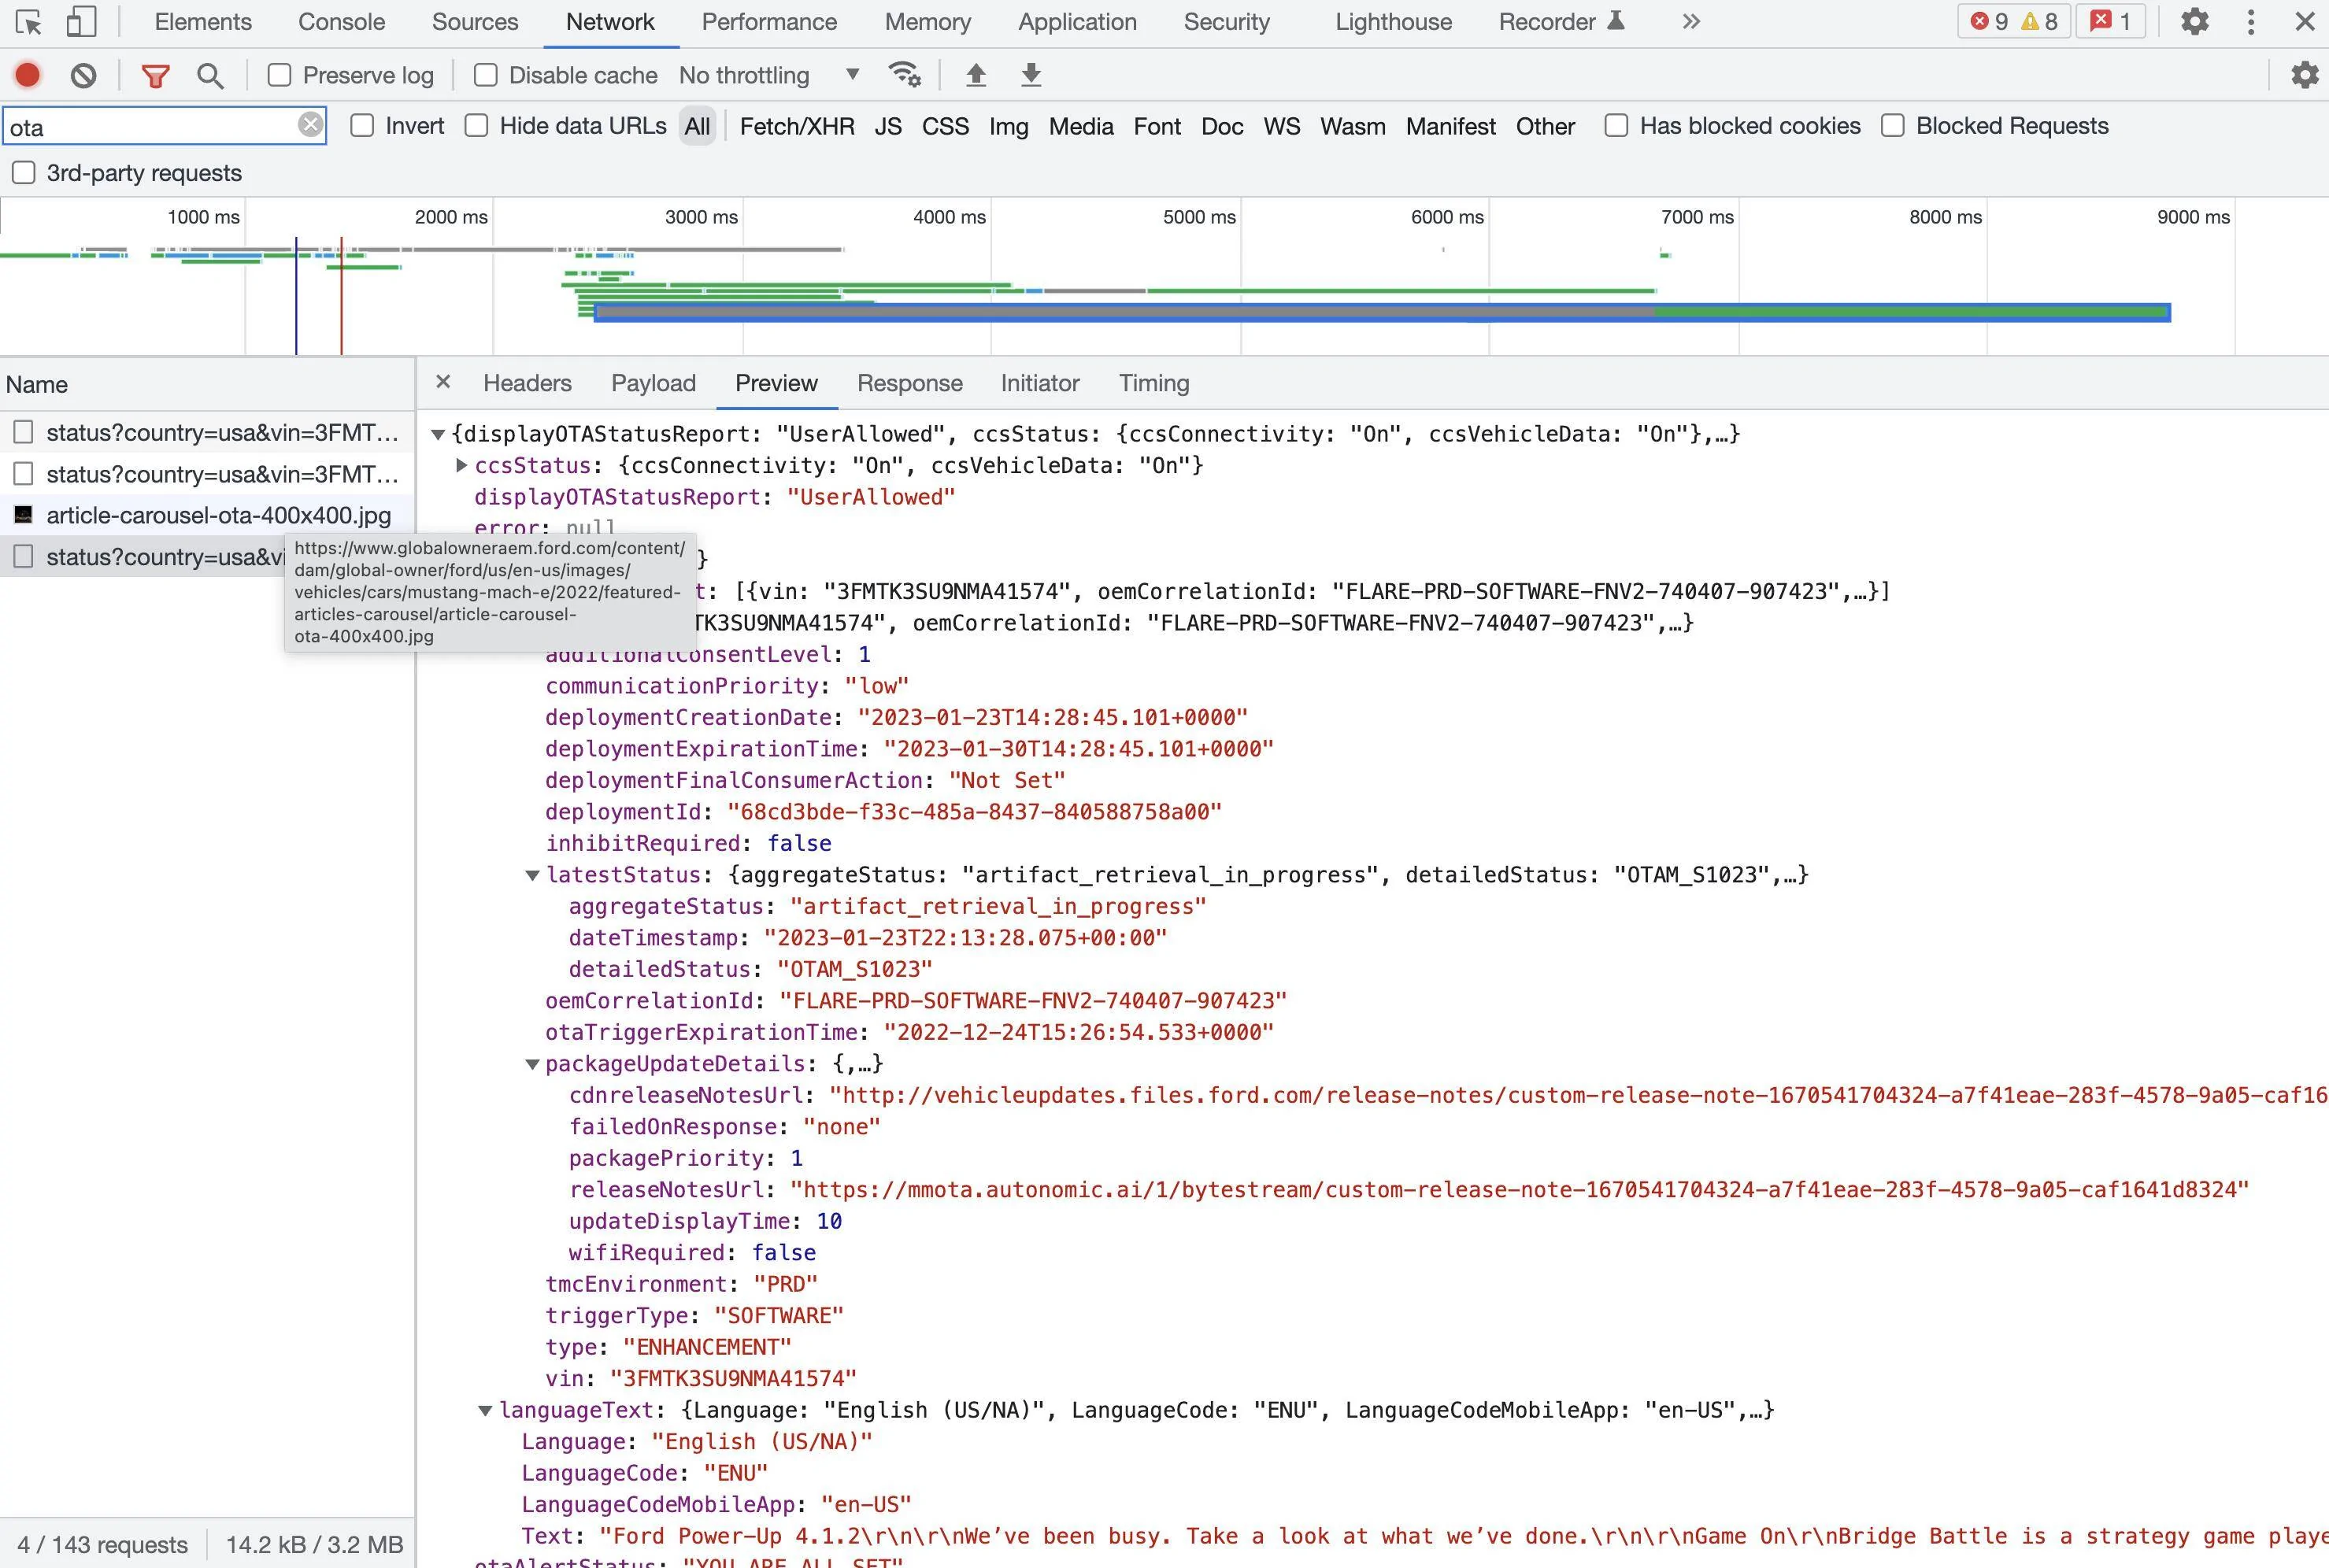2329x1568 pixels.
Task: Open DevTools three-dot customize menu
Action: tap(2251, 22)
